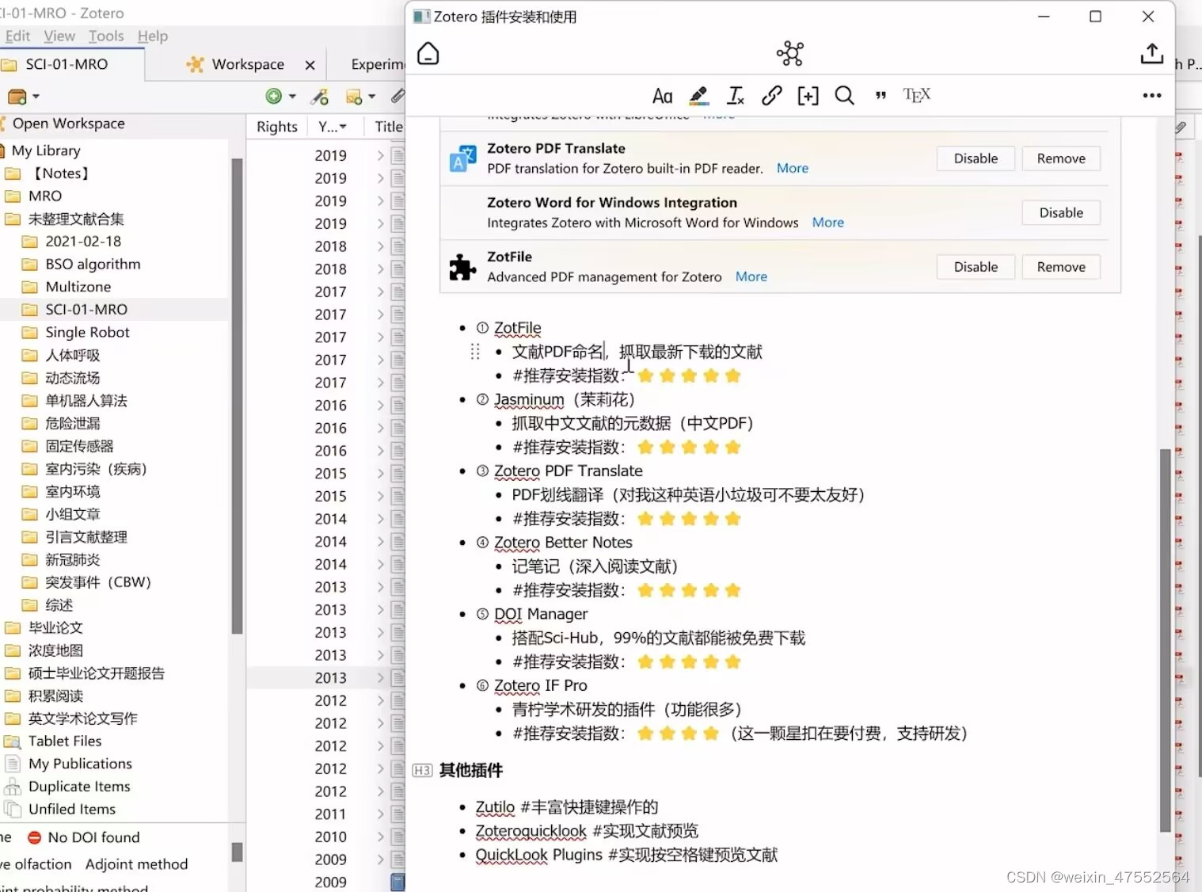
Task: Click the insert citation bracket icon
Action: (x=808, y=96)
